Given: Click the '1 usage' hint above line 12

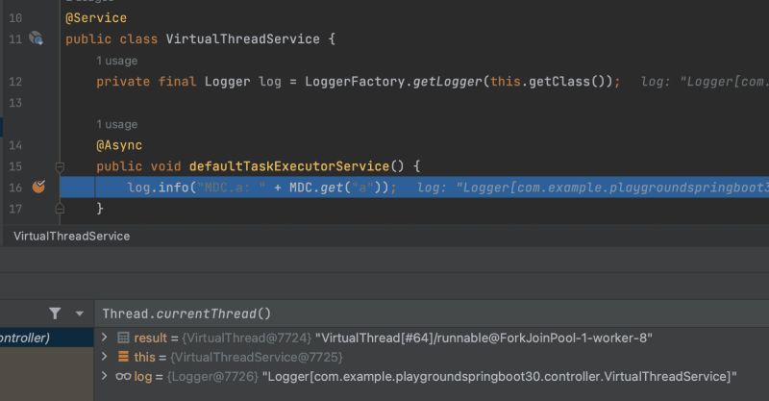Looking at the screenshot, I should (116, 61).
